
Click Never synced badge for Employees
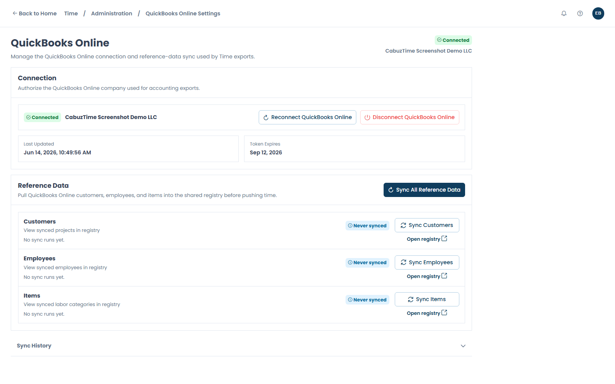[x=367, y=263]
